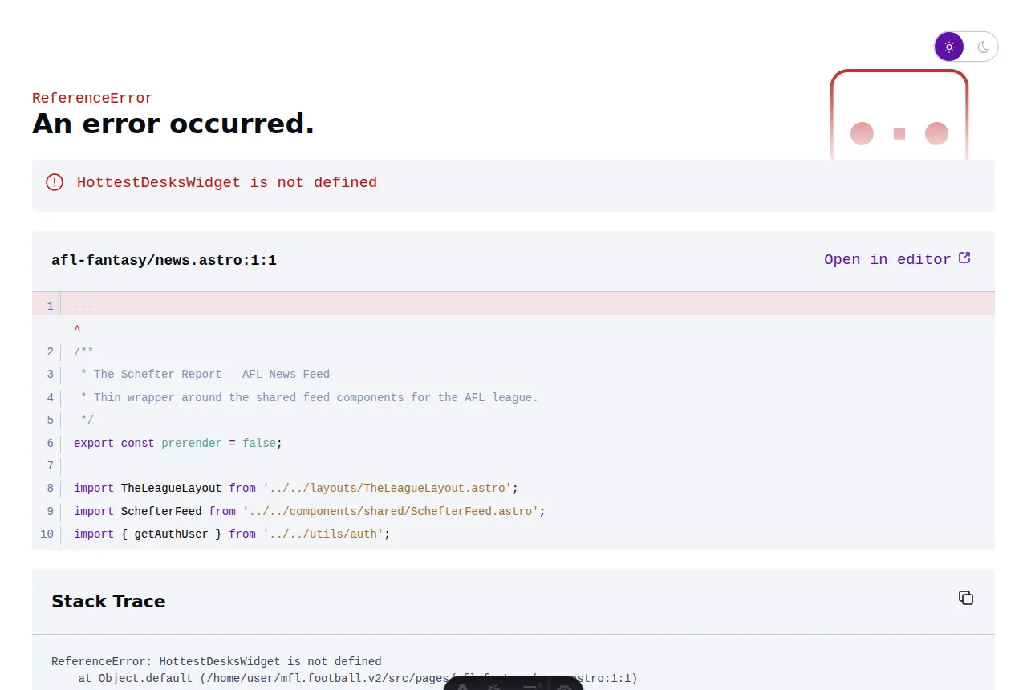Switch to dark mode via moon icon

coord(984,47)
